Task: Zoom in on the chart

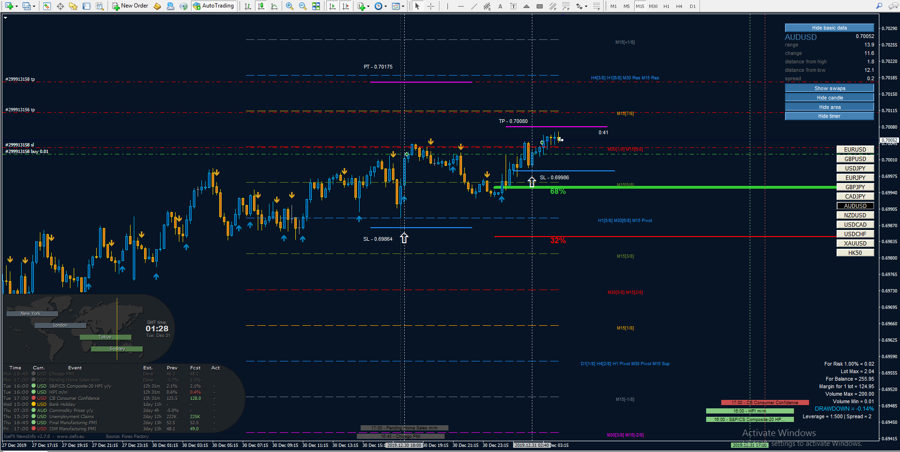Action: 290,6
